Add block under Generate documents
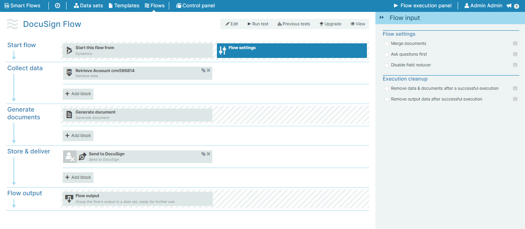The height and width of the screenshot is (229, 525). pos(78,135)
